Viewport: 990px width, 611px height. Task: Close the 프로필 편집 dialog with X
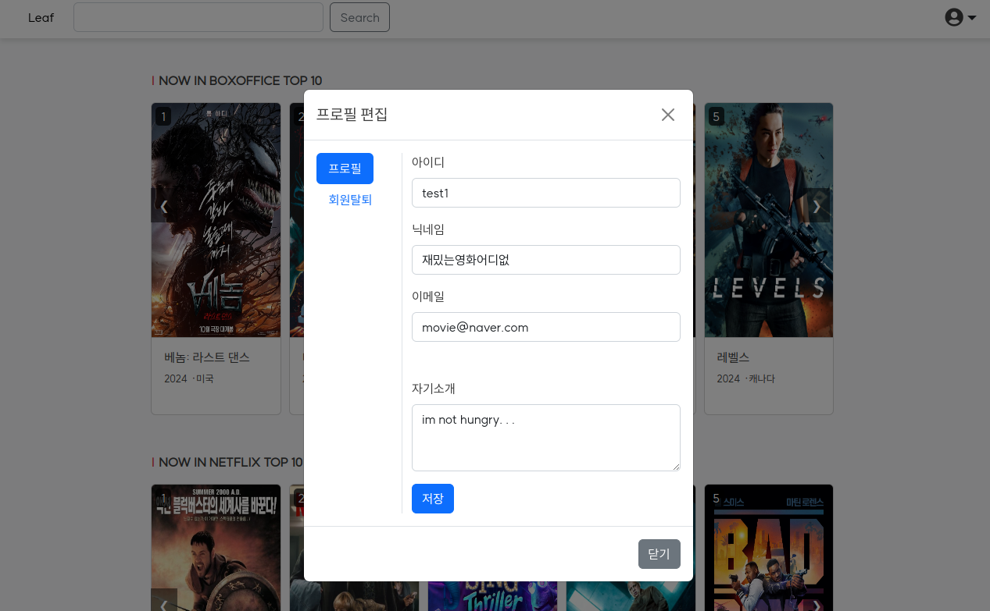click(668, 115)
